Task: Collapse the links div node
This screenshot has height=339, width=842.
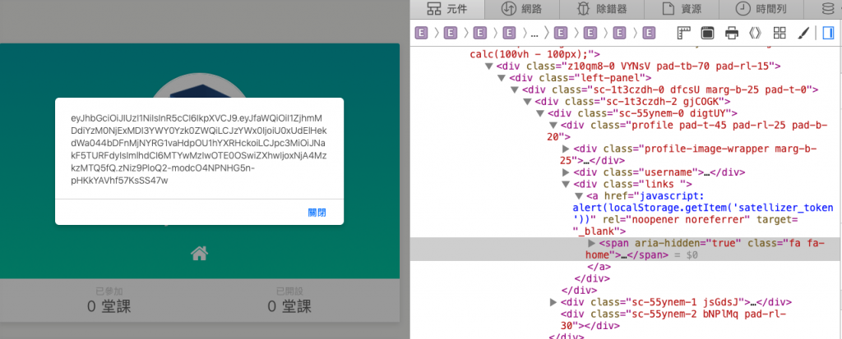Action: point(566,185)
